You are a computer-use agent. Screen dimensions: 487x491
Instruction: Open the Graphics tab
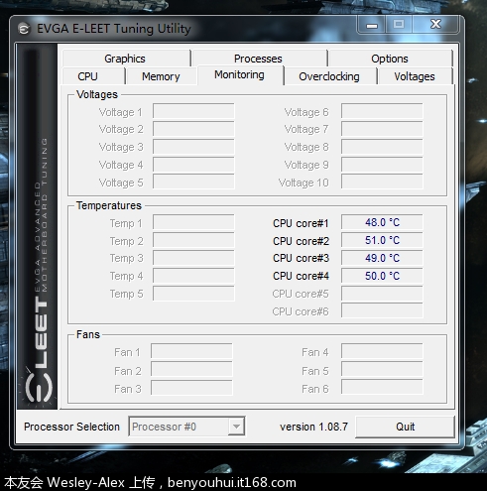click(126, 59)
